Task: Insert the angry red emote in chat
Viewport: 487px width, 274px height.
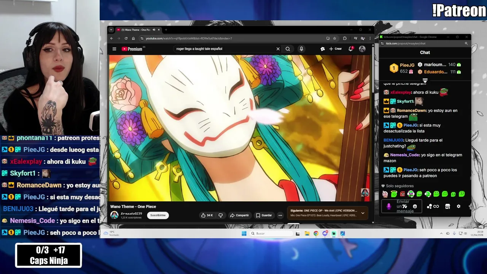Action: pos(402,194)
